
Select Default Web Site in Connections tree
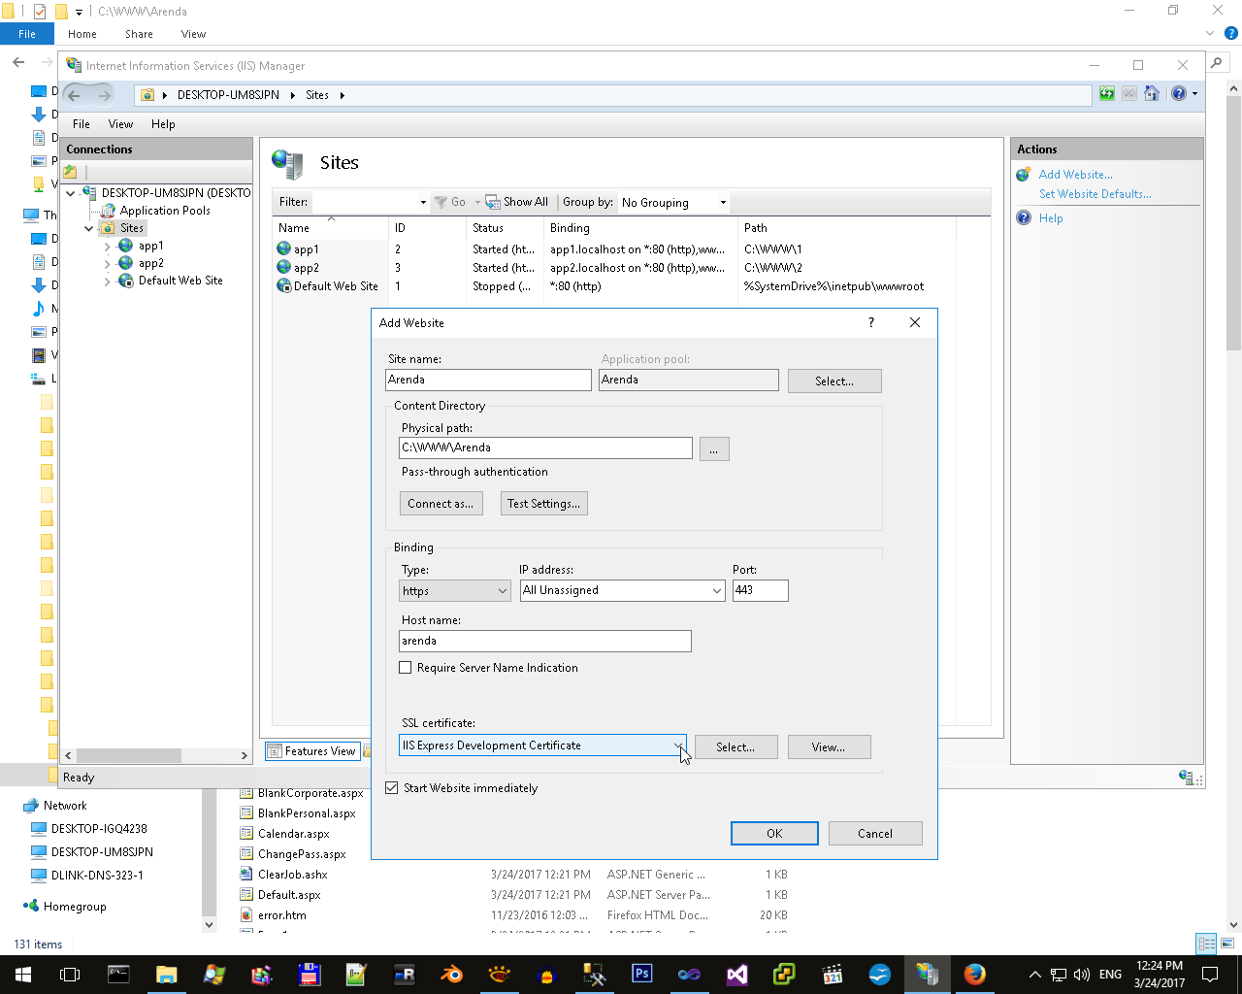point(180,281)
